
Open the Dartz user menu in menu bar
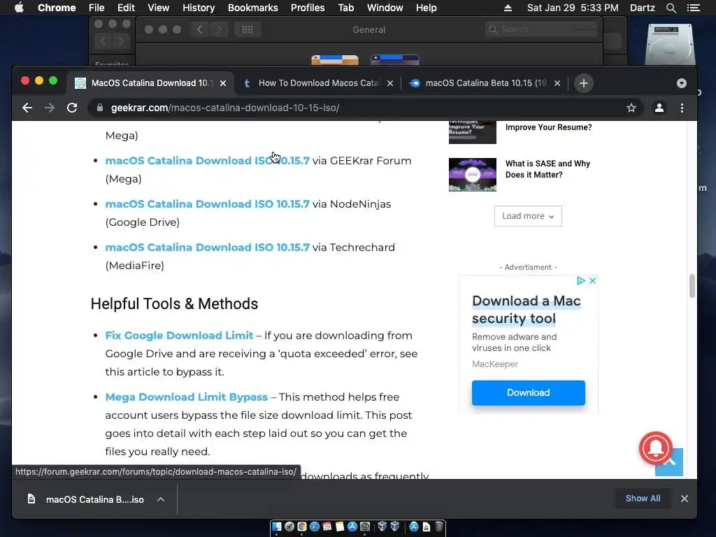642,8
